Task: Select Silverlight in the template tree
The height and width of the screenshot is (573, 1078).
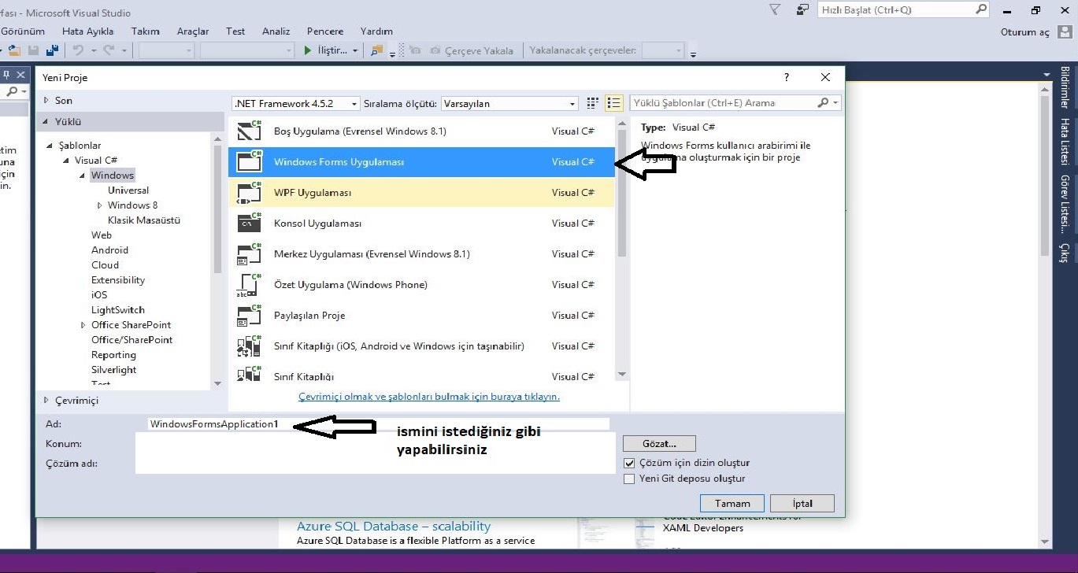Action: click(x=113, y=370)
